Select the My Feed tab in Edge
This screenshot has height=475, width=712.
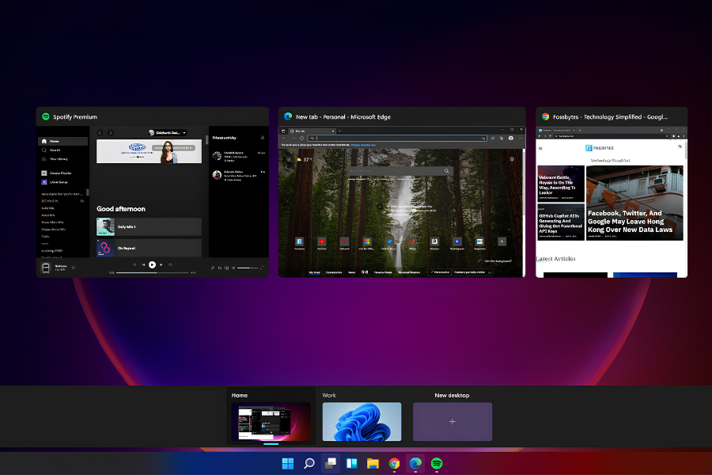314,272
